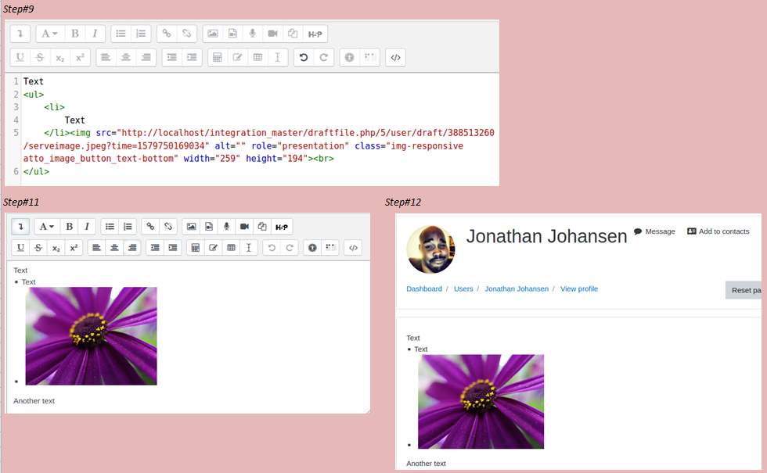Ordered list button in flower-image editor

[x=128, y=227]
